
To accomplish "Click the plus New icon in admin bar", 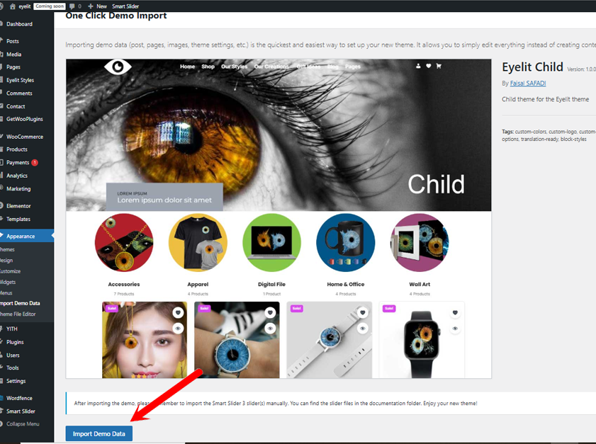I will click(x=90, y=6).
